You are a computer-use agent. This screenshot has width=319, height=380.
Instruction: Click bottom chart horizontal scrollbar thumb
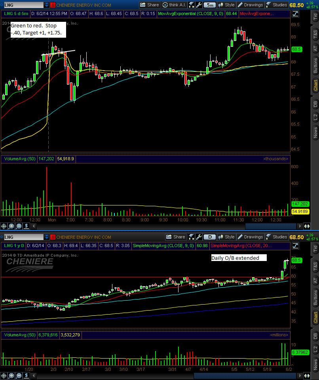[x=245, y=376]
